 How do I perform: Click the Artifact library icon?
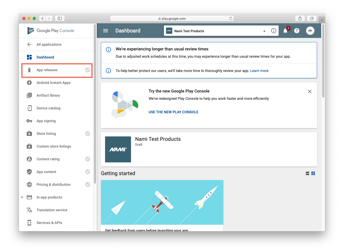(x=29, y=95)
